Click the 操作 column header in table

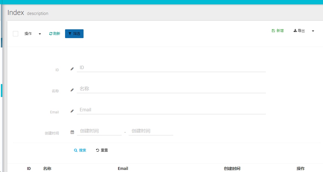coord(300,168)
